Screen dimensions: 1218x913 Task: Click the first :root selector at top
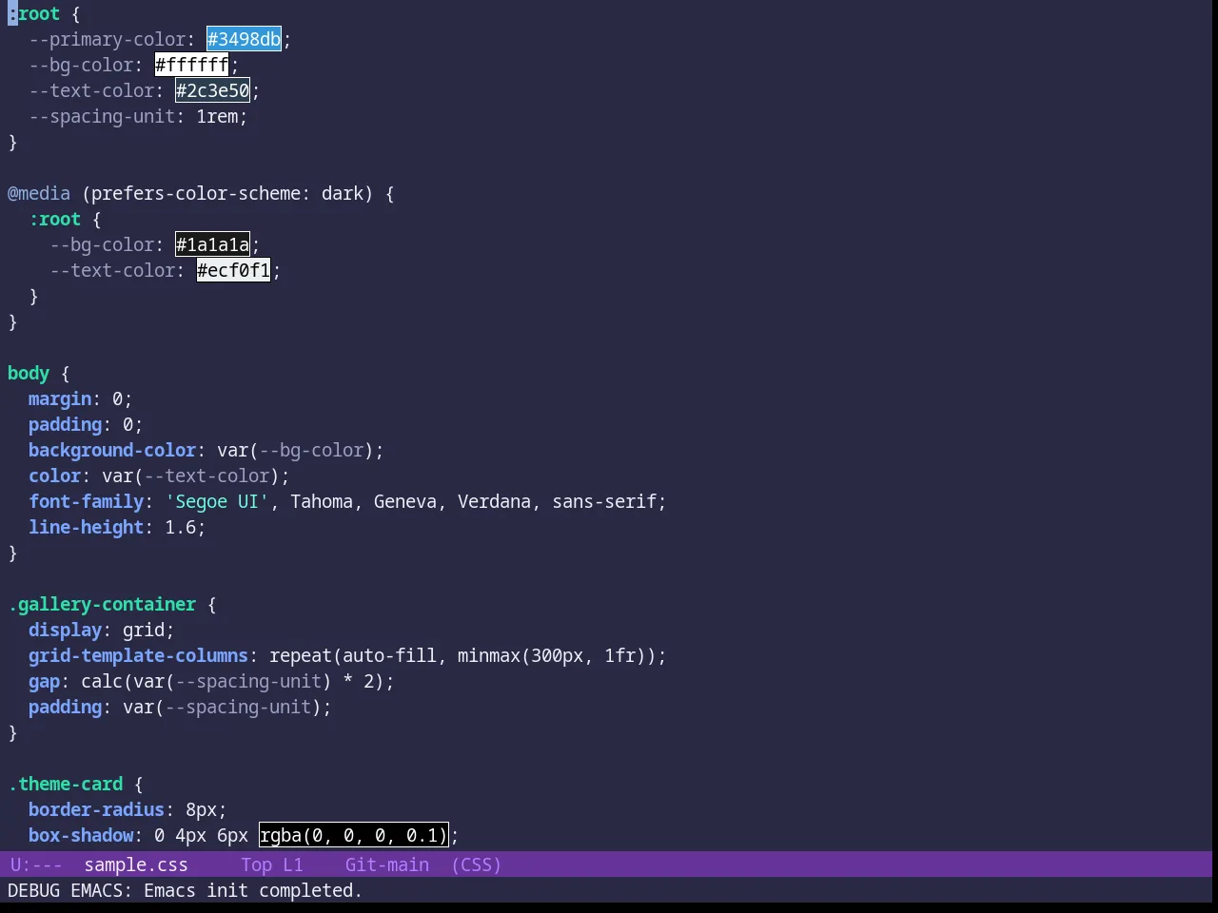[x=34, y=13]
